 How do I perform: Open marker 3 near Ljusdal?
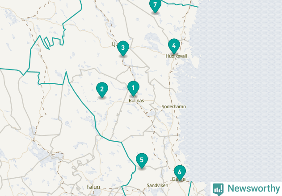click(x=123, y=48)
